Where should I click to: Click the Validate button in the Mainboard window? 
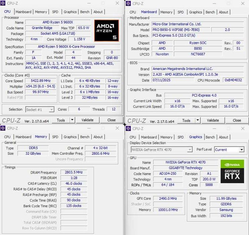213,120
